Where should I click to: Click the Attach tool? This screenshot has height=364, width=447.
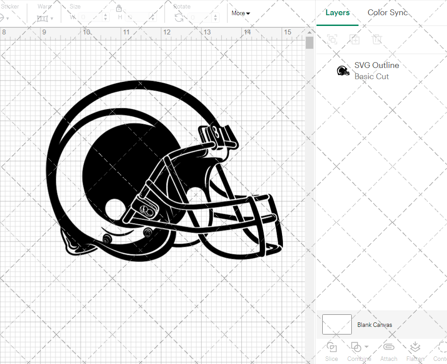pyautogui.click(x=388, y=352)
